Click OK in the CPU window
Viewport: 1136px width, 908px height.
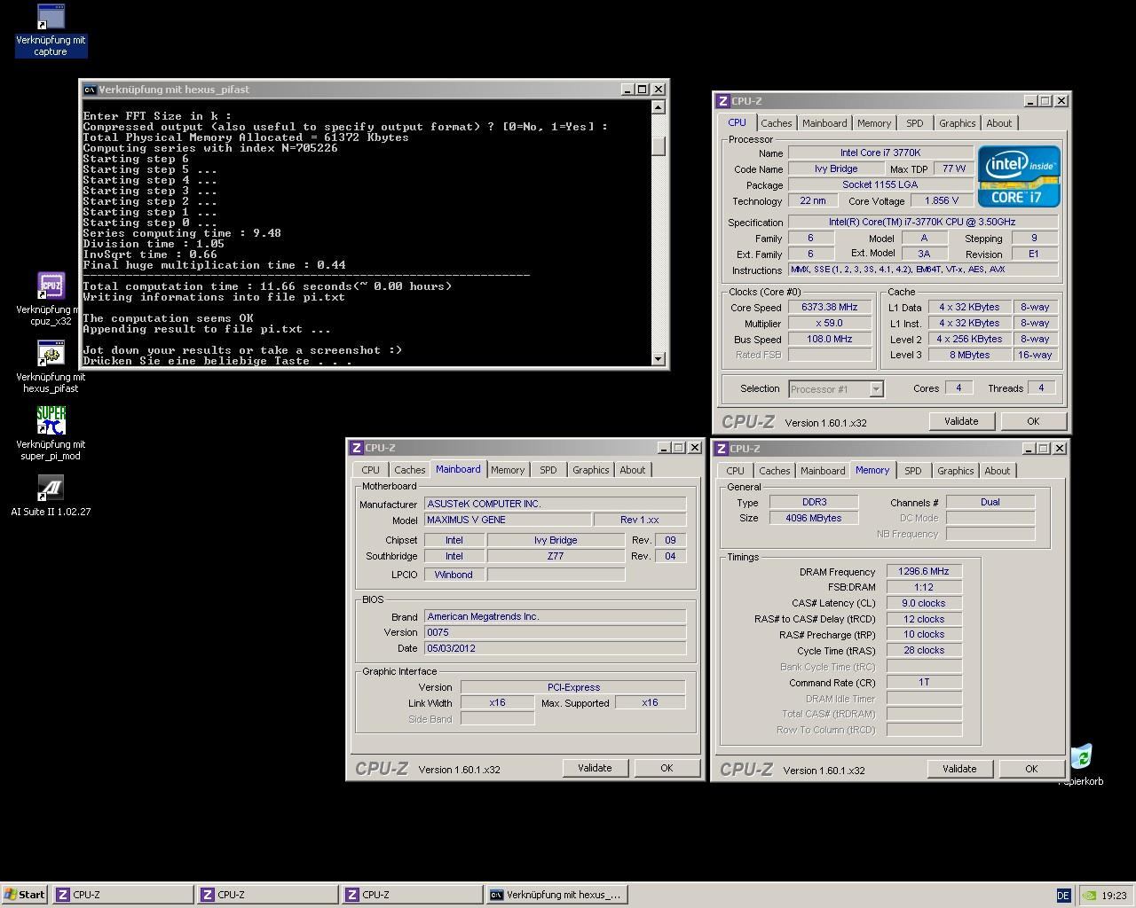pyautogui.click(x=1033, y=421)
